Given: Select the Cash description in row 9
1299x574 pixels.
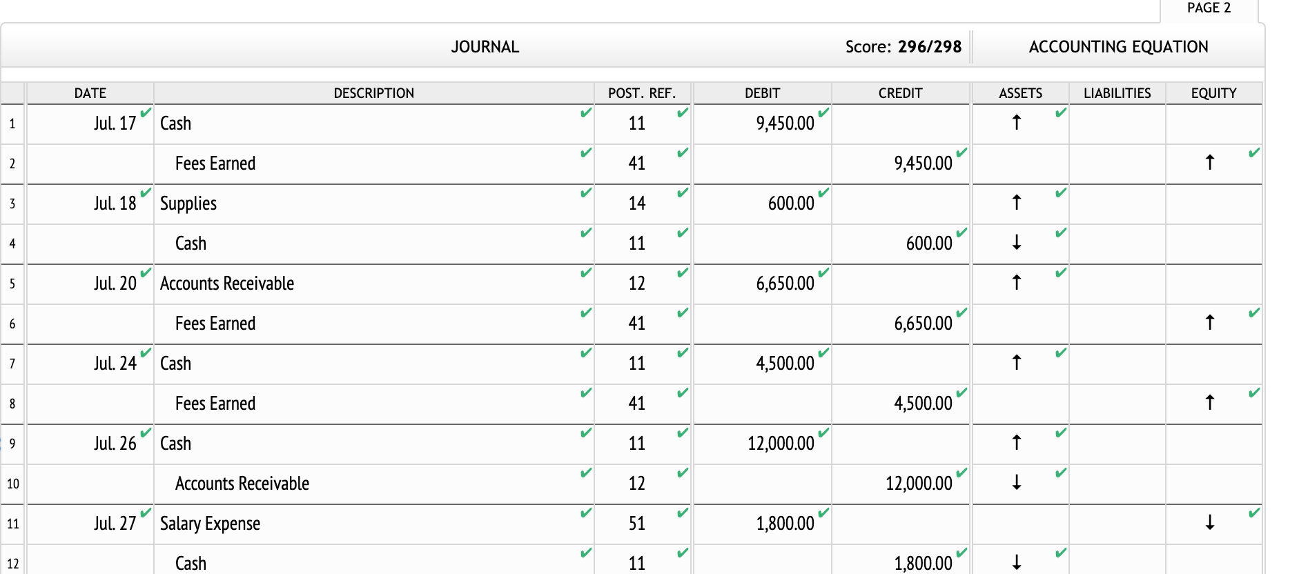Looking at the screenshot, I should coord(175,444).
